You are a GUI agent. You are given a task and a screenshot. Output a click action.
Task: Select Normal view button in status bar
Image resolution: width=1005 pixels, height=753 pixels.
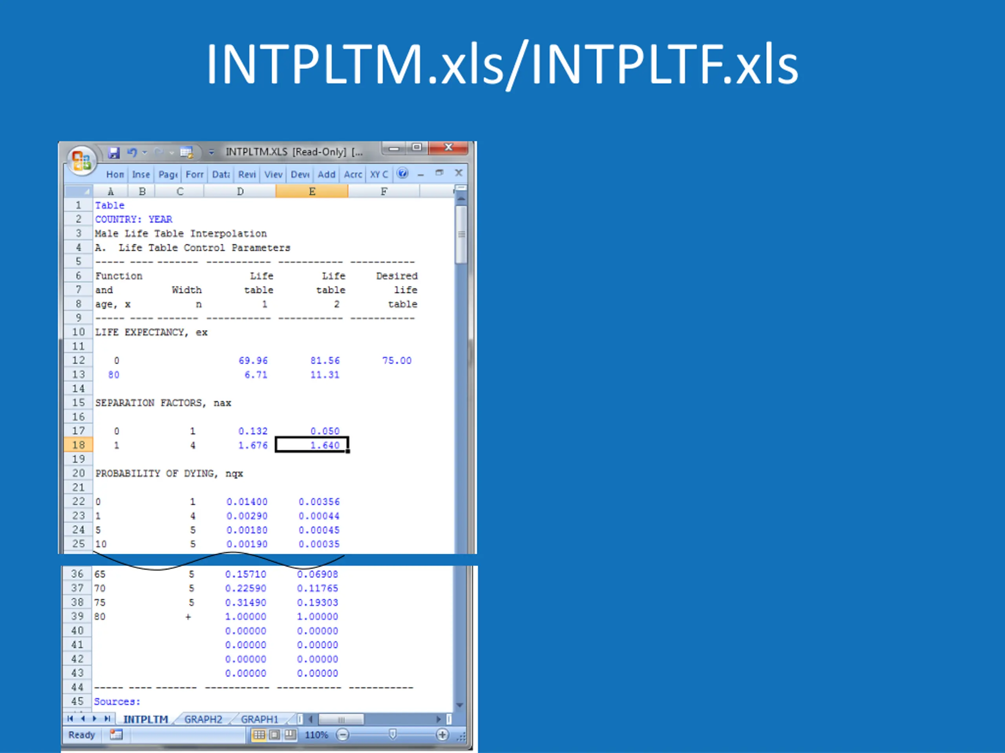coord(259,735)
